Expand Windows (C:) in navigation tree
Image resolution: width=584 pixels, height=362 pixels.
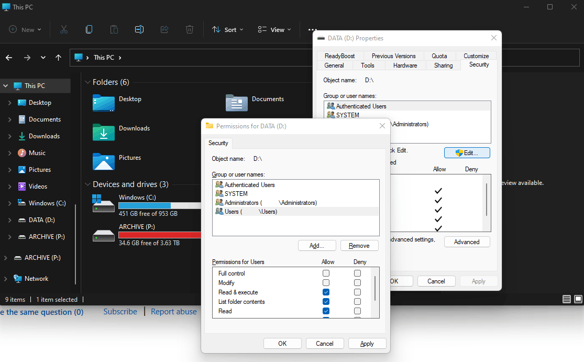click(x=9, y=203)
